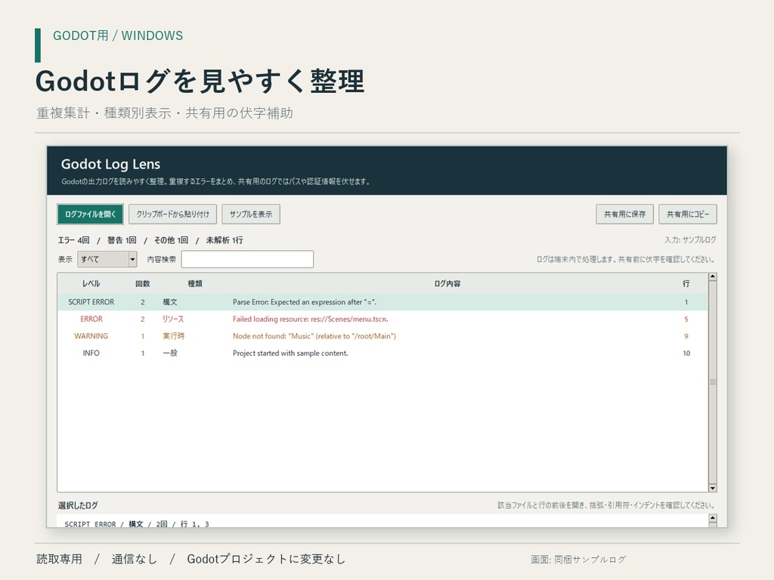Image resolution: width=774 pixels, height=580 pixels.
Task: Sort by the 行 column header
Action: click(x=686, y=284)
